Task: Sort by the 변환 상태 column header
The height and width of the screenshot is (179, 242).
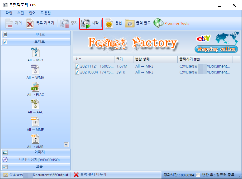Action: pos(155,59)
